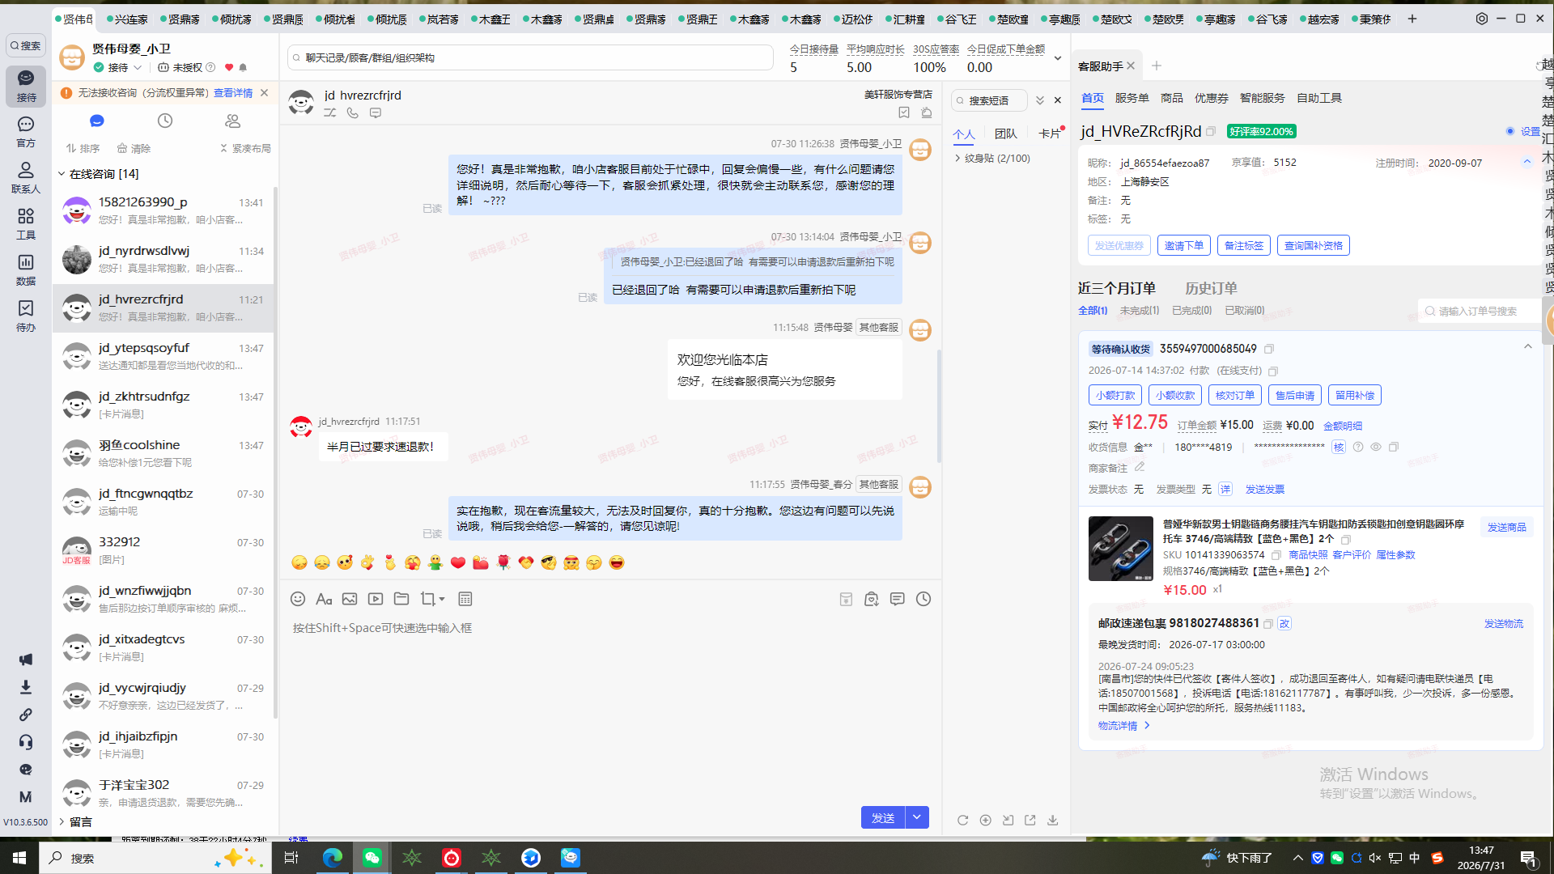The height and width of the screenshot is (874, 1554).
Task: Expand the 纹身贴 (2/100) phrase group
Action: pos(957,158)
